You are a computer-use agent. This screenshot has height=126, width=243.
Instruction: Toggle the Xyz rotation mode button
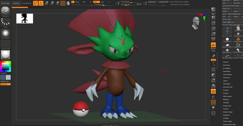(x=213, y=60)
